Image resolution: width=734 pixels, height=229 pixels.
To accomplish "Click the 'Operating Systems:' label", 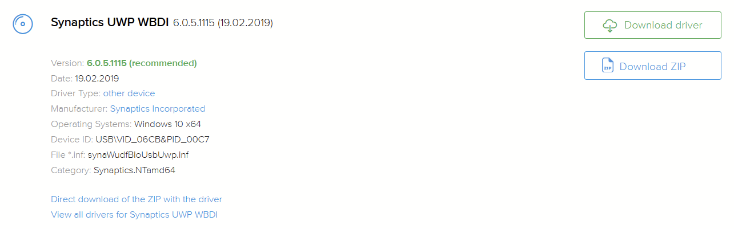I will click(x=91, y=124).
